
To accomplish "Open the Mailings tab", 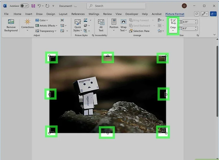I will click(94, 14).
